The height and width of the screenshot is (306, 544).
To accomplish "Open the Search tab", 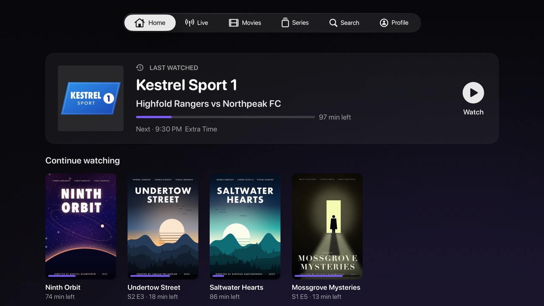I will click(x=344, y=23).
